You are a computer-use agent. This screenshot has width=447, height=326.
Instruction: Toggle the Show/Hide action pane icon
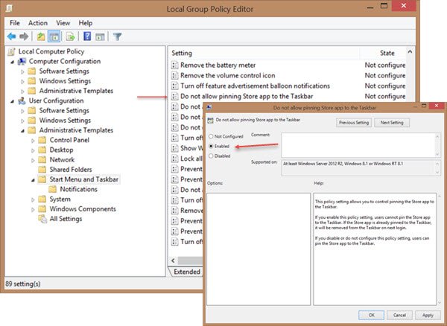pyautogui.click(x=101, y=36)
